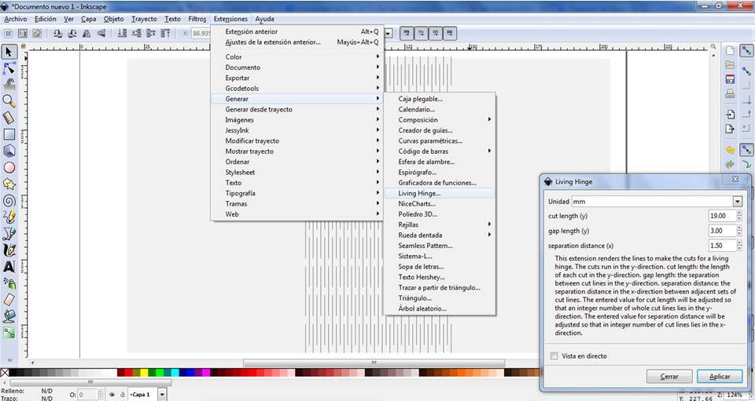Expand the Composición submenu
The height and width of the screenshot is (401, 755).
440,119
